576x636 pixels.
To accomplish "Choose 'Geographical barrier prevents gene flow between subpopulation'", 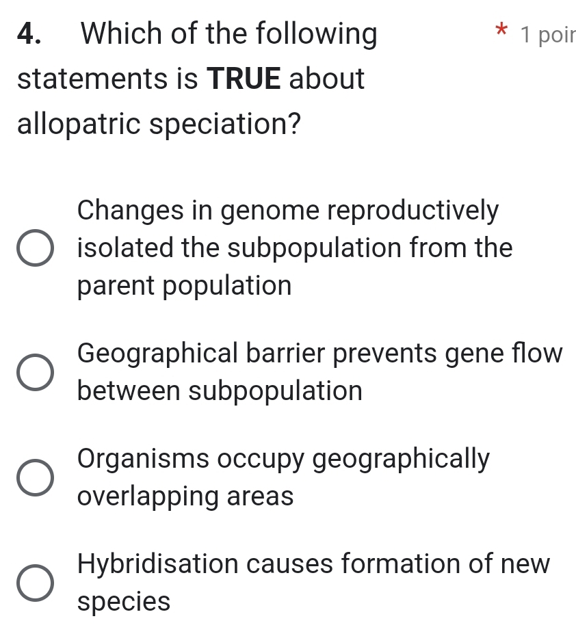I will click(36, 373).
